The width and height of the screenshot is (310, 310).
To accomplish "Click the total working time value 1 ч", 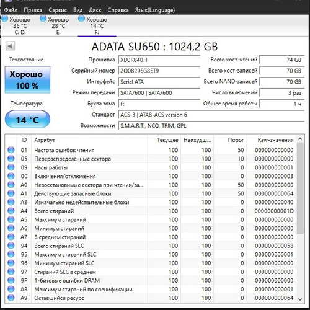I will pyautogui.click(x=282, y=104).
